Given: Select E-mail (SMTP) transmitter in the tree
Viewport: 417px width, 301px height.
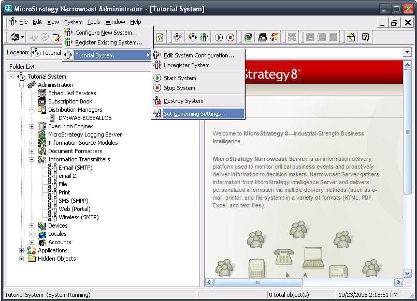Looking at the screenshot, I should 75,168.
